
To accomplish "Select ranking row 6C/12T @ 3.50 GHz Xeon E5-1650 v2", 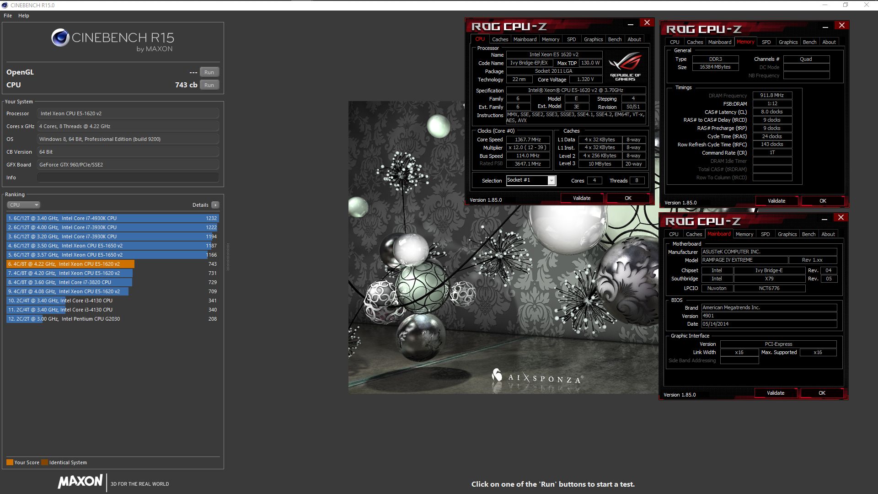I will coord(112,246).
